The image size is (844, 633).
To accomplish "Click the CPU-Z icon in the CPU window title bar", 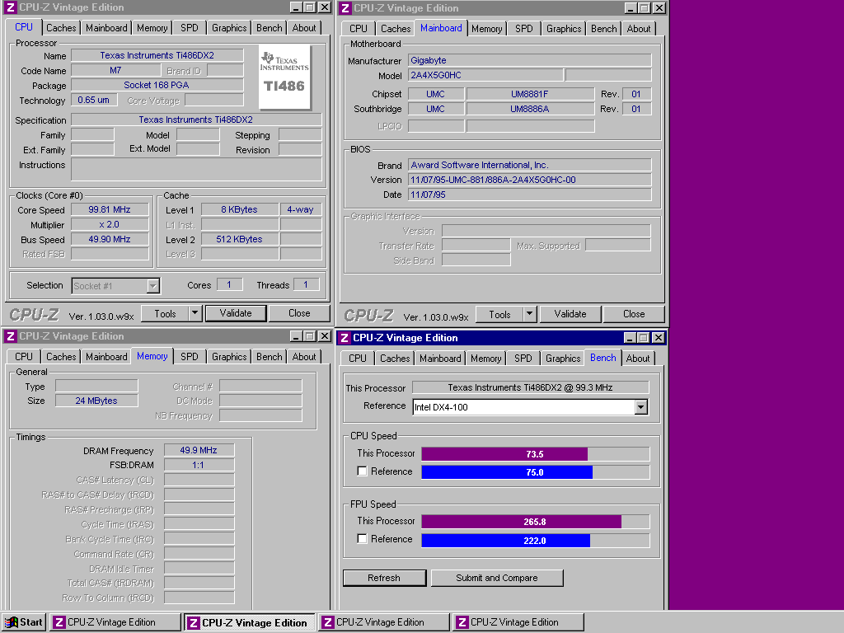I will pos(10,7).
